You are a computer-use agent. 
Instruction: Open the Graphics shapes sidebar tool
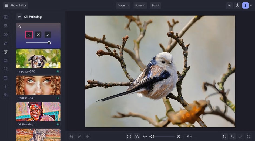click(5, 69)
